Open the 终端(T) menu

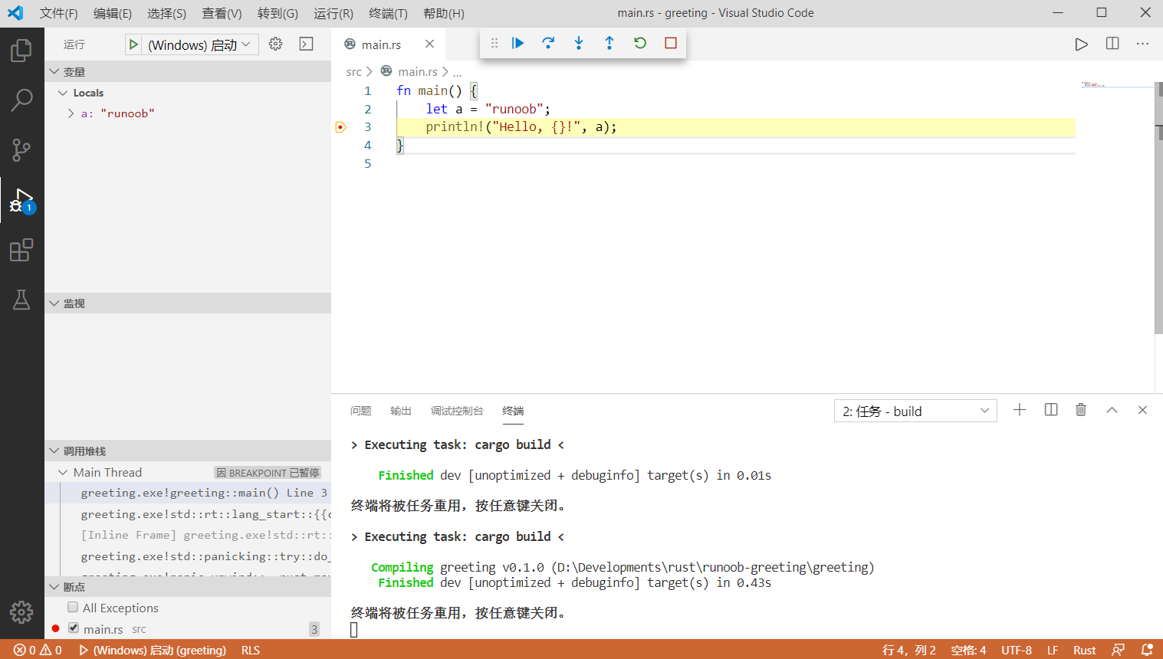point(388,13)
